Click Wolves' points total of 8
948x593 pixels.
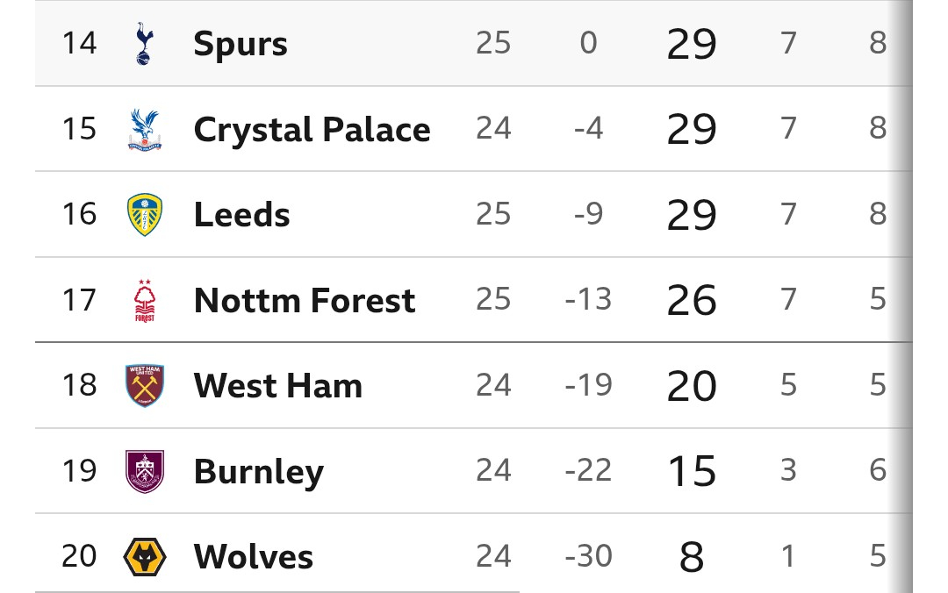point(692,557)
